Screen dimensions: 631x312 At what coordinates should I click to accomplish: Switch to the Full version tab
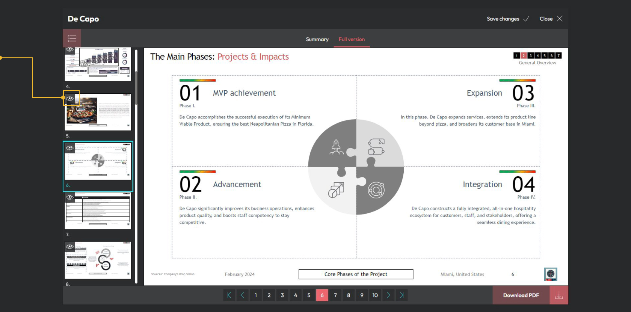coord(352,39)
